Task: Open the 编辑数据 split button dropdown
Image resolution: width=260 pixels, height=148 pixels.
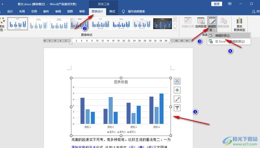Action: 212,30
